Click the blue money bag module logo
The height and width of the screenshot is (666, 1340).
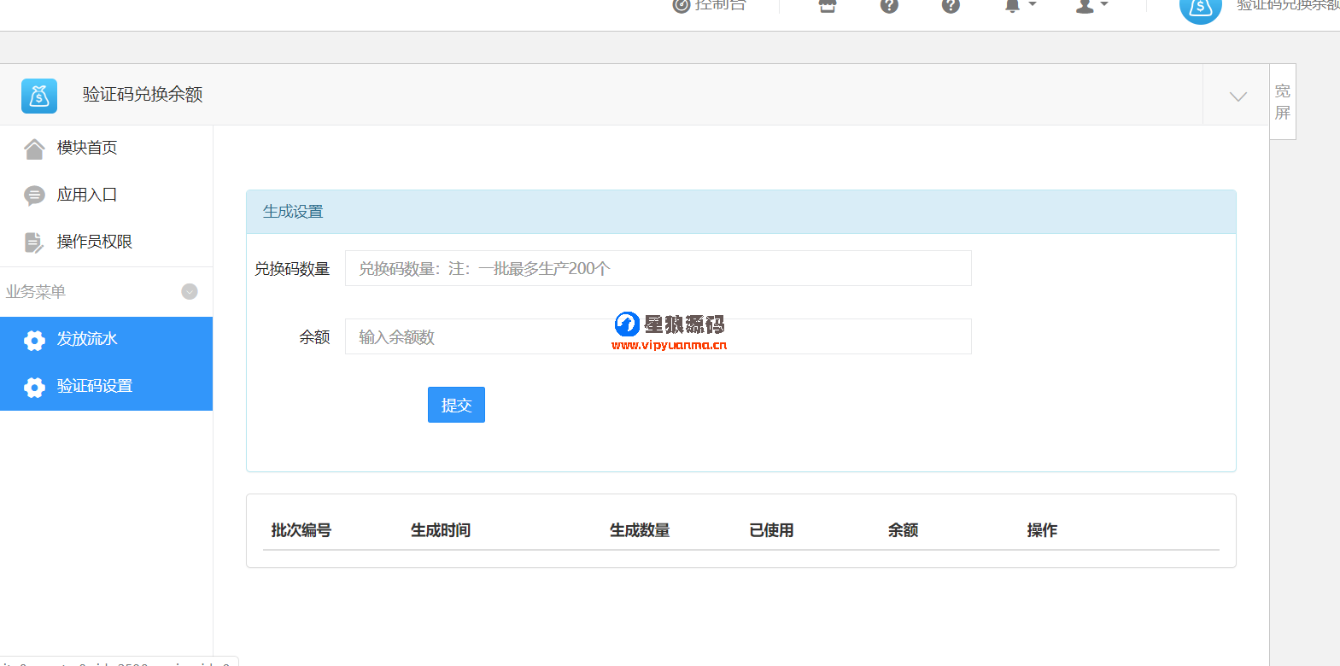click(39, 96)
